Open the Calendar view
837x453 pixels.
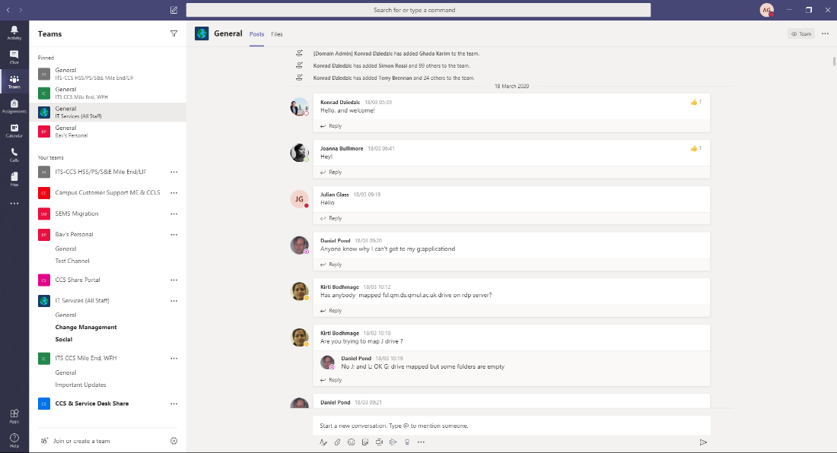14,131
